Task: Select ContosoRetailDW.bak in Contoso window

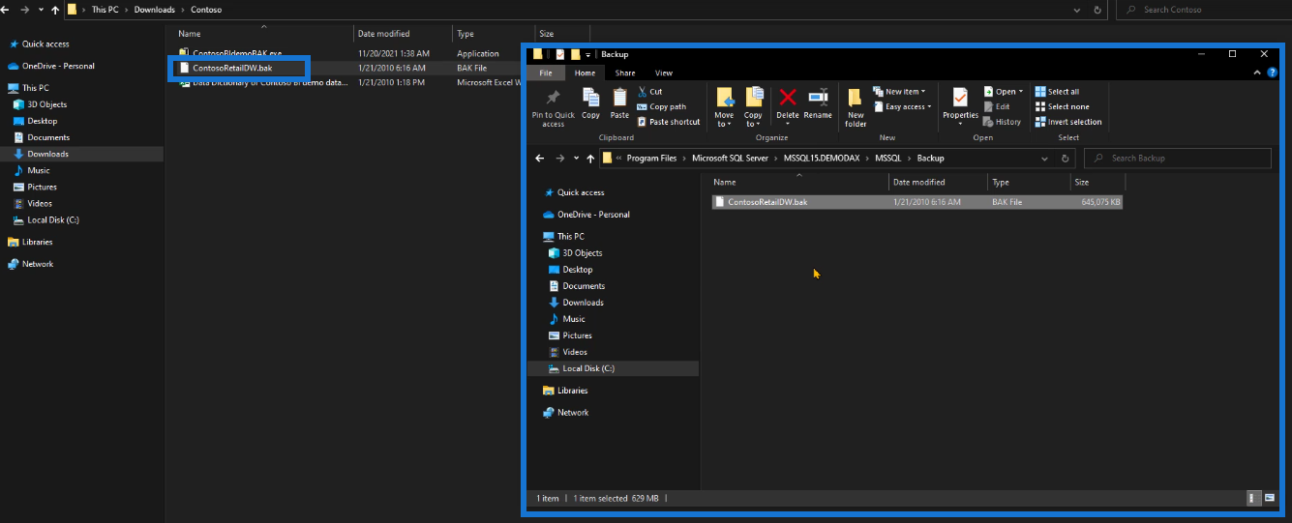Action: coord(232,69)
